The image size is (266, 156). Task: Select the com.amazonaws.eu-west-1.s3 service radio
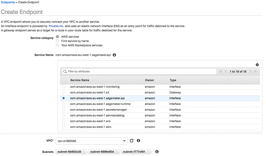pyautogui.click(x=64, y=92)
